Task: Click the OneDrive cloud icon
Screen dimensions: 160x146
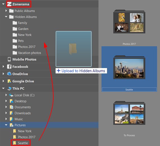Action: pyautogui.click(x=9, y=74)
